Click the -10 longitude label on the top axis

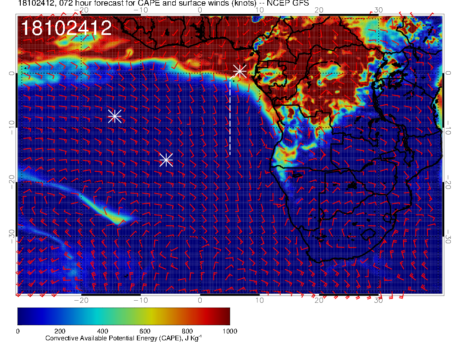(x=140, y=9)
